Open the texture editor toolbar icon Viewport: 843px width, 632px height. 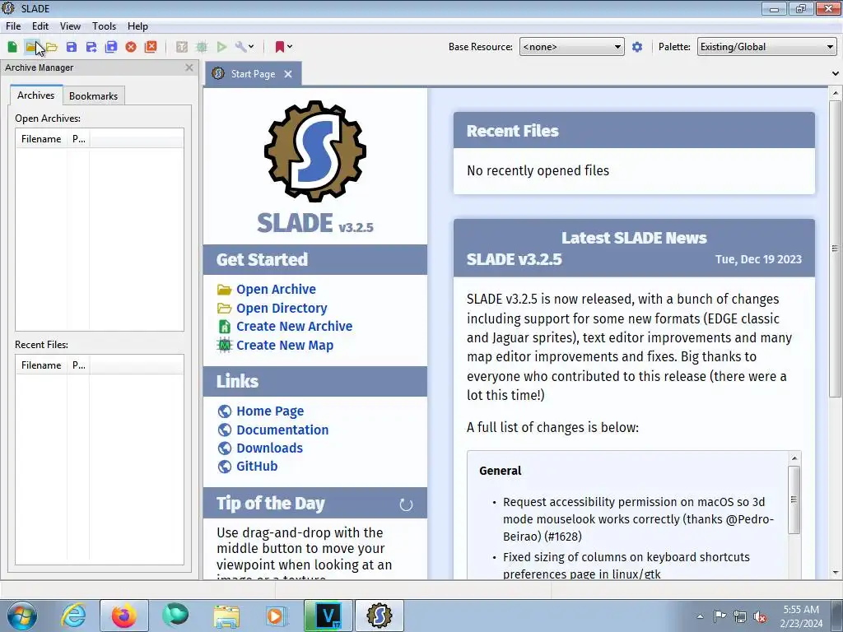(x=182, y=47)
